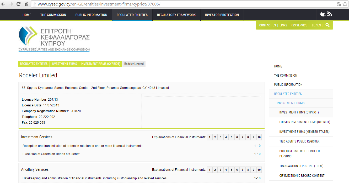Viewport: 349px width, 183px height.
Task: Open THE COMMISSION in the right sidebar
Action: (x=301, y=76)
